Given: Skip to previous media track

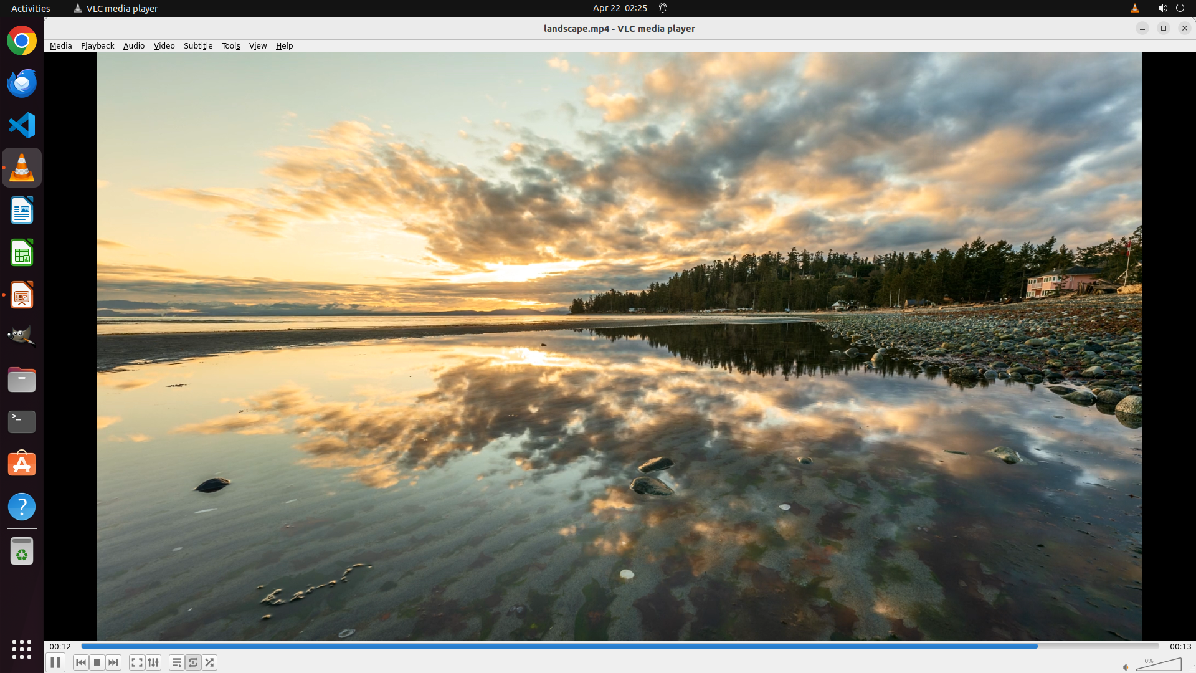Looking at the screenshot, I should click(x=81, y=662).
